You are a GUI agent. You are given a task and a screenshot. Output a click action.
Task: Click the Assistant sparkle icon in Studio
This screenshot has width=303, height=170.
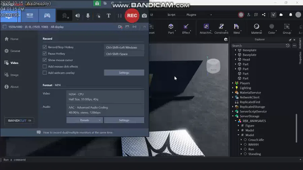pos(273,15)
